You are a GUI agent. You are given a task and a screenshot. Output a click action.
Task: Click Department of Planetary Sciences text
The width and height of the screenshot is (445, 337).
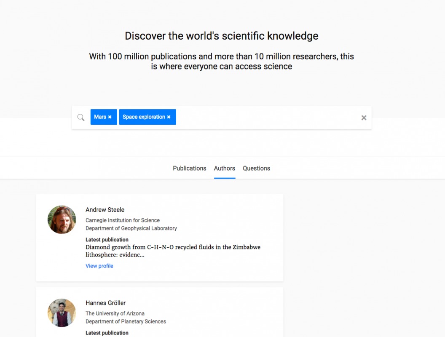pyautogui.click(x=126, y=321)
